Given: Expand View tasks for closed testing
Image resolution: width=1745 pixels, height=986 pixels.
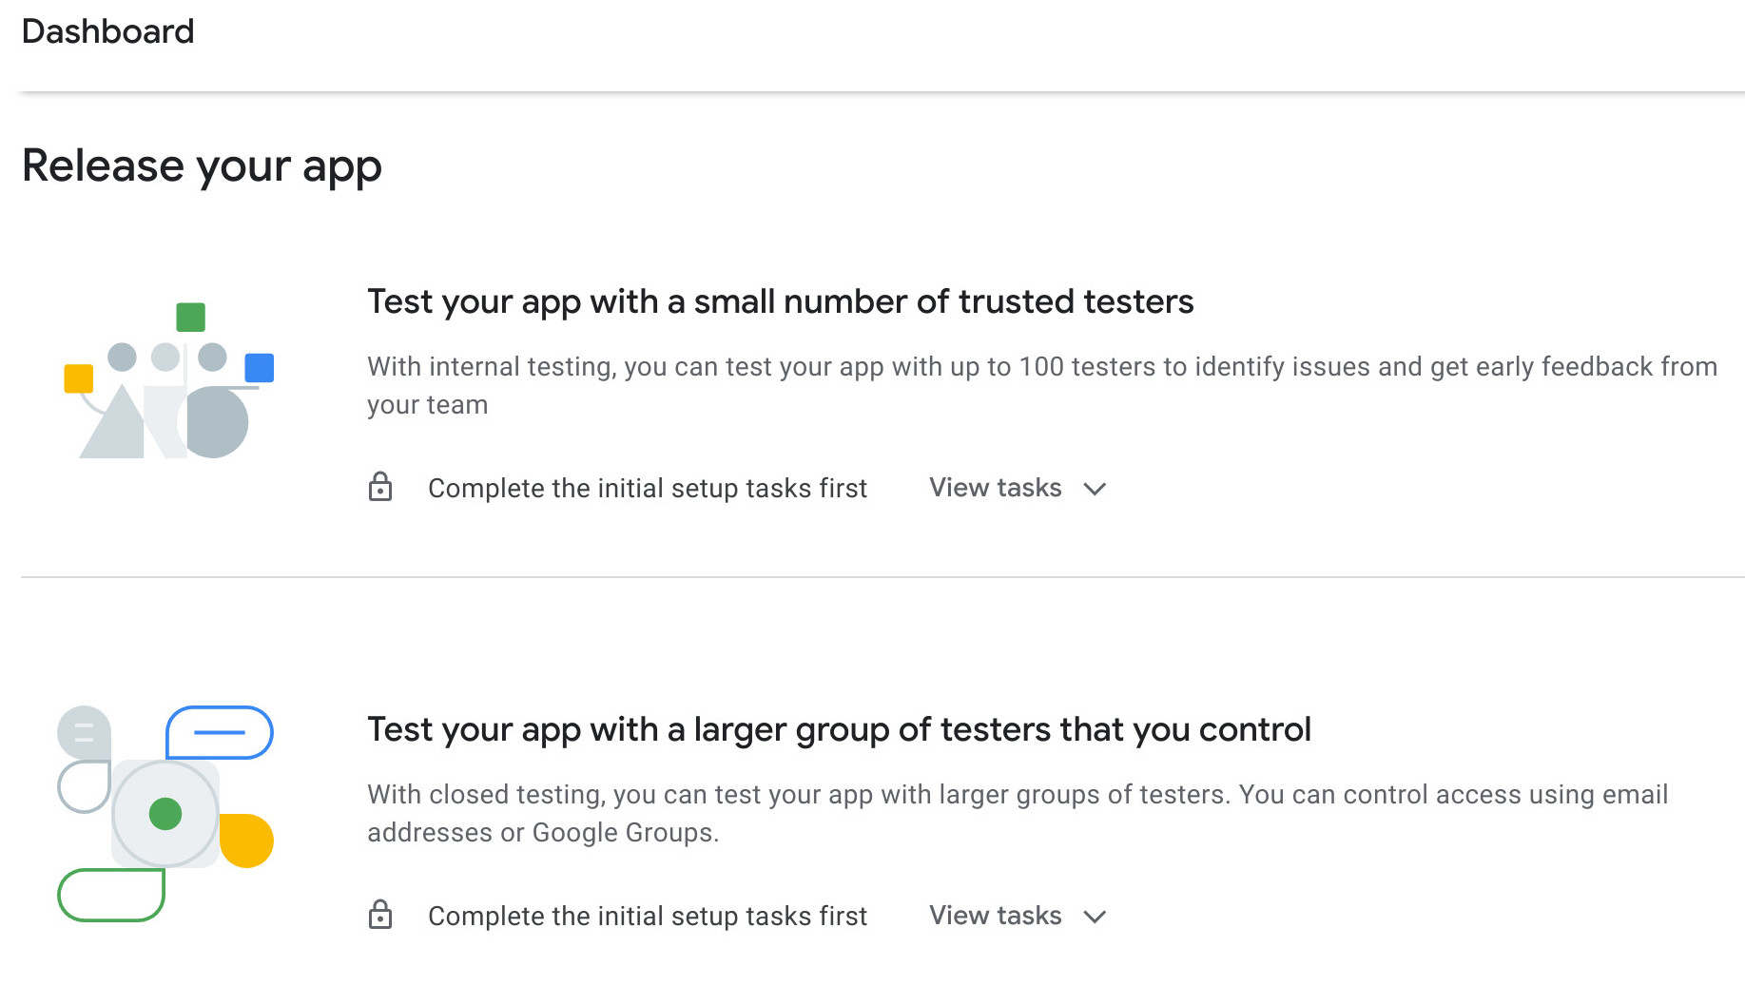Looking at the screenshot, I should [x=1018, y=916].
